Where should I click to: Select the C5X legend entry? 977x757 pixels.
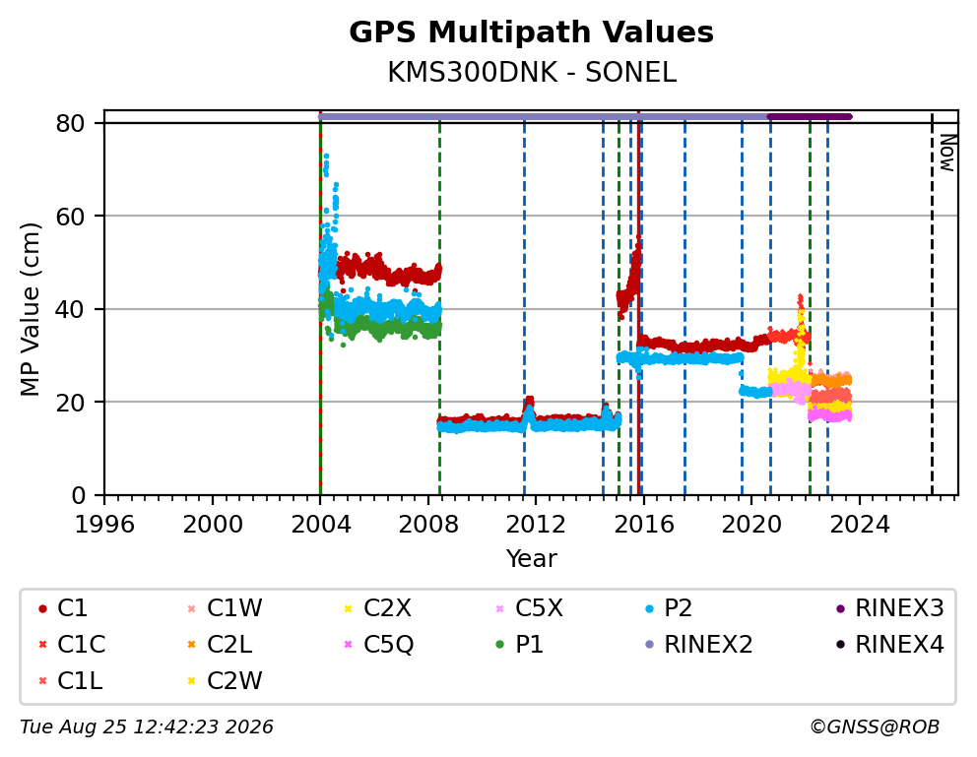coord(528,608)
